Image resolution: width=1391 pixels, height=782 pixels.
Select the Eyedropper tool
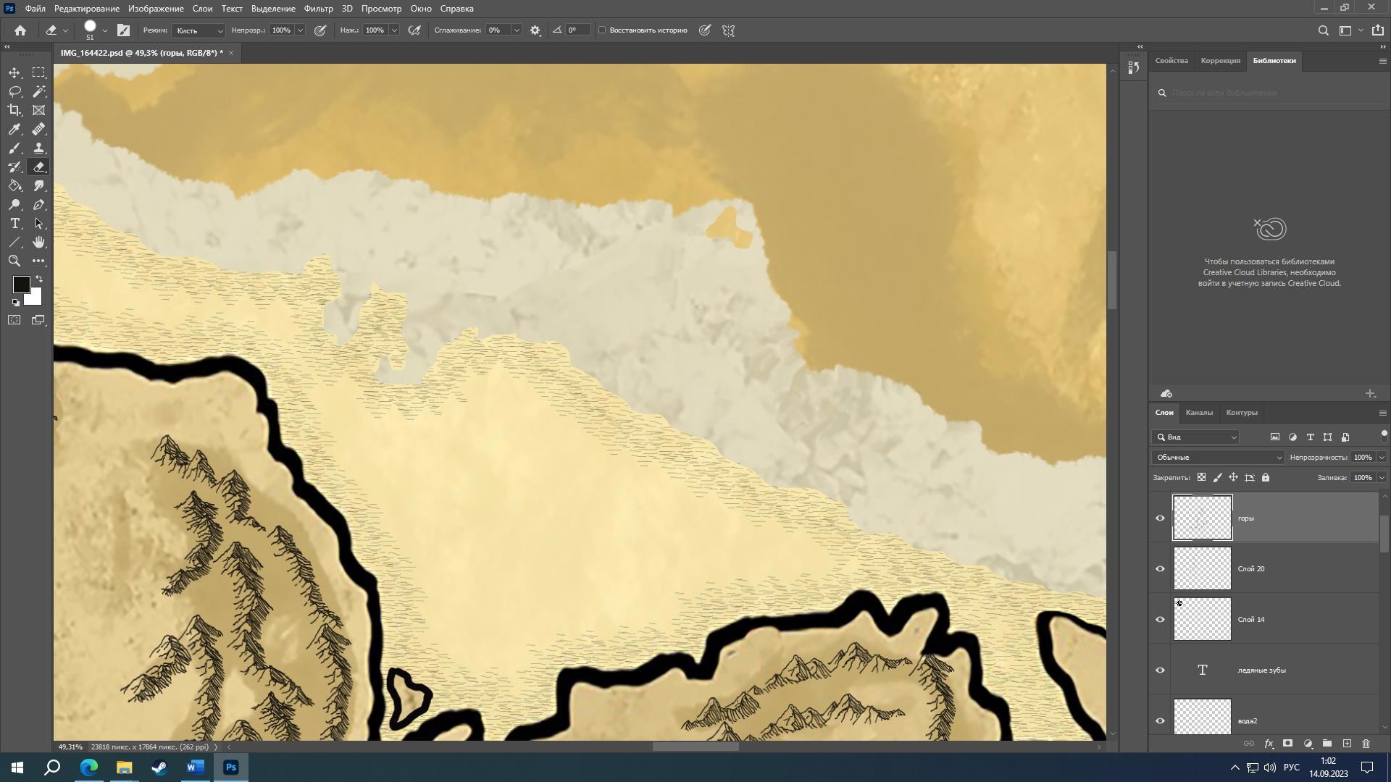(x=14, y=129)
